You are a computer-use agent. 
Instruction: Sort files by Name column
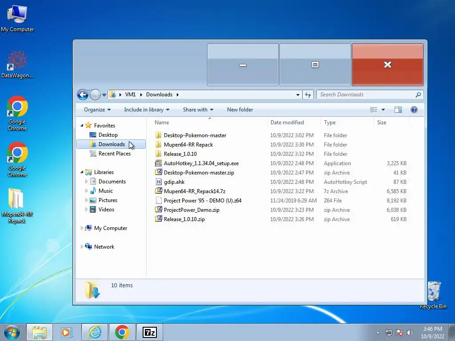click(x=210, y=123)
